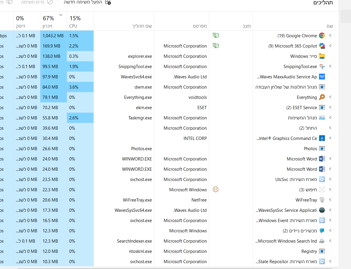351x269 pixels.
Task: Expand the ESET Service (2) group
Action: pyautogui.click(x=330, y=107)
